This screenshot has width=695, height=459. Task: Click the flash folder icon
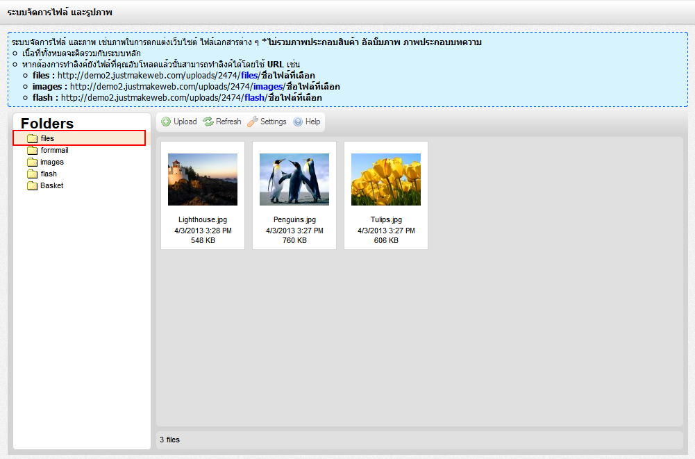click(x=32, y=174)
